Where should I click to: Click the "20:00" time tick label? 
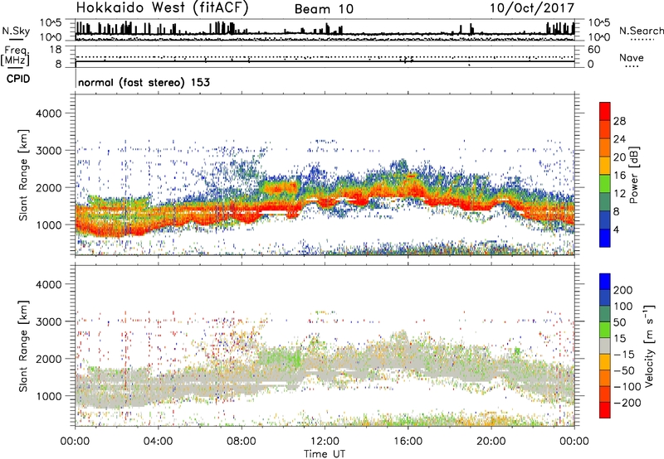tap(491, 442)
